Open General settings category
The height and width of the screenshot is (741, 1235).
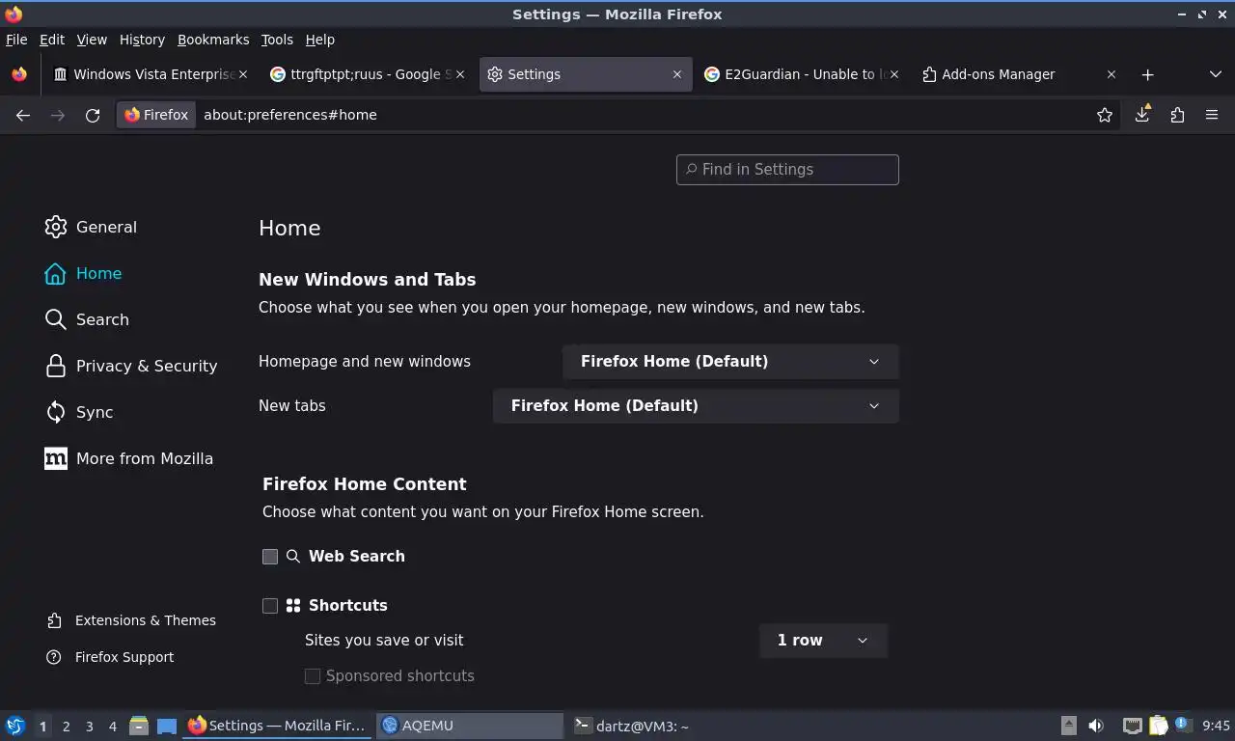click(91, 227)
